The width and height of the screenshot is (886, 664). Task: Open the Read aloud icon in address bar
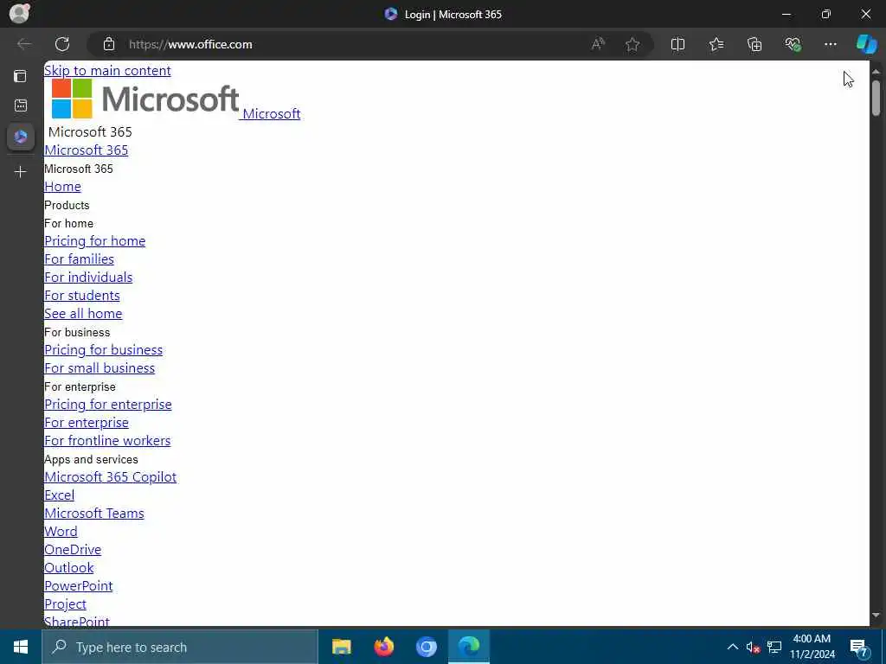point(598,44)
